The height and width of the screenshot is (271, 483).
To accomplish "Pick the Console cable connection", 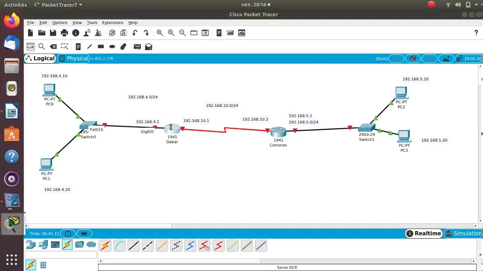I will click(120, 246).
